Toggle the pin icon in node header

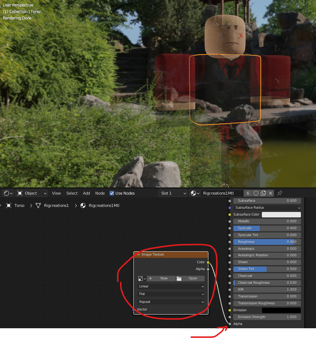tap(280, 193)
